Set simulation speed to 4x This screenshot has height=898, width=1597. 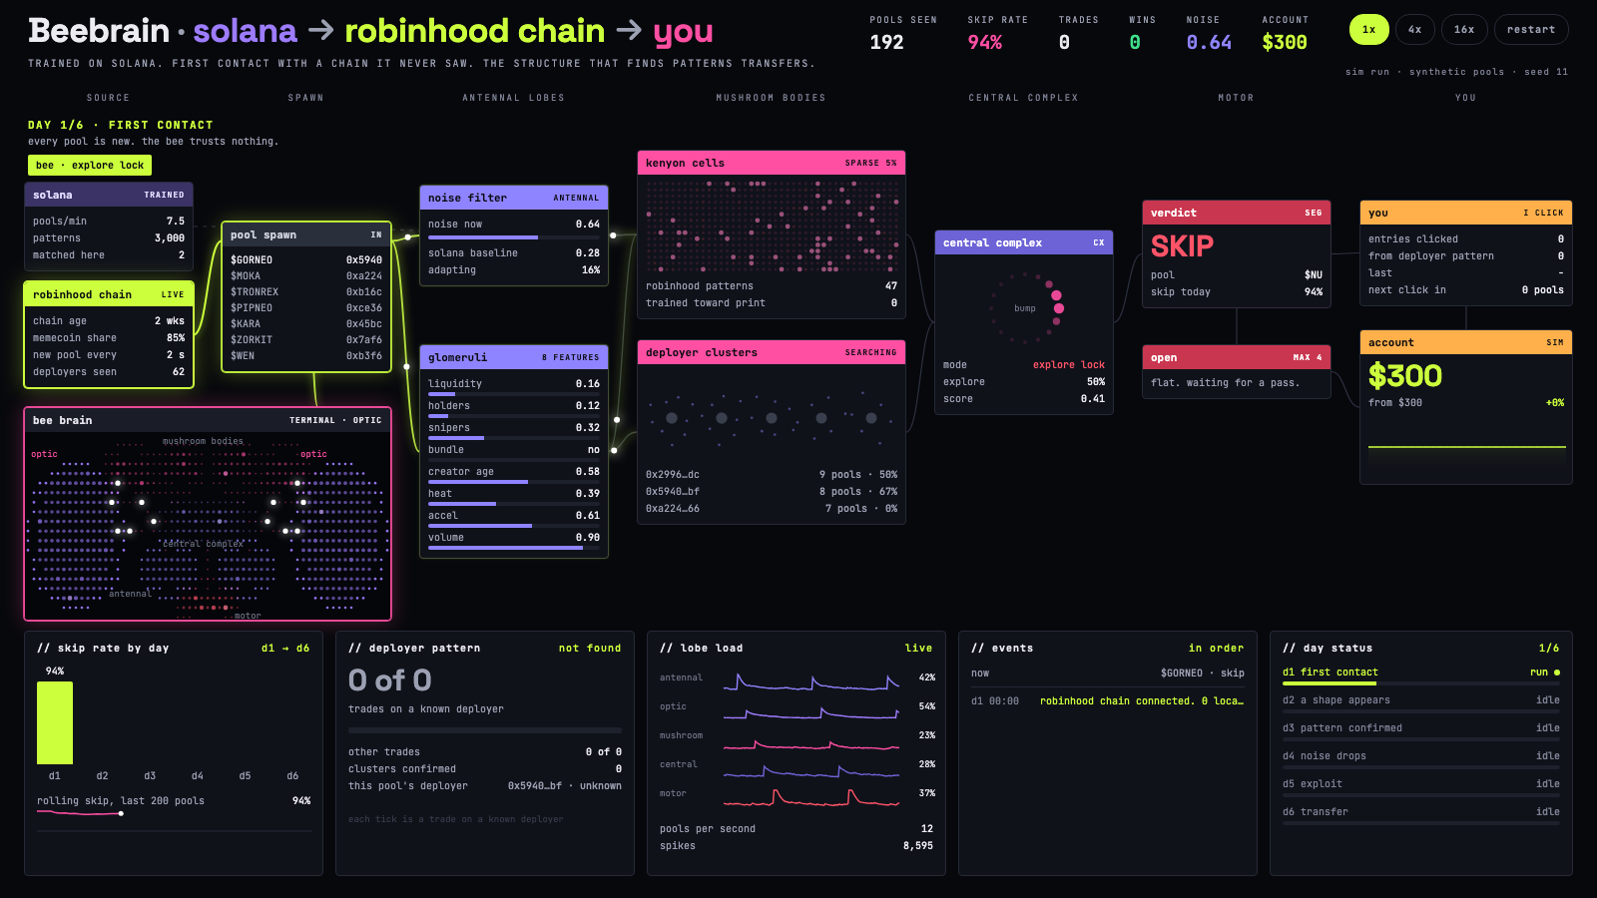click(x=1414, y=30)
